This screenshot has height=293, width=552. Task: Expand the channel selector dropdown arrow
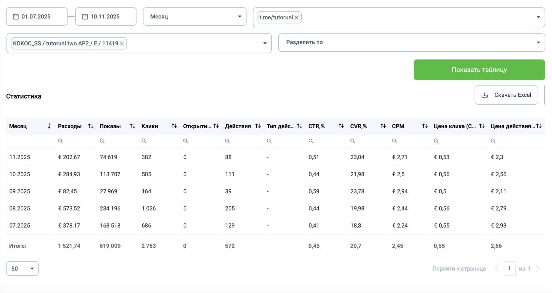538,17
